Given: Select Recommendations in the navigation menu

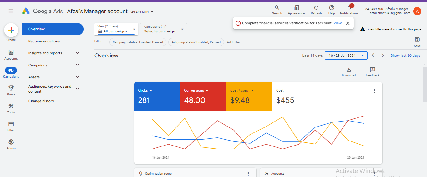Looking at the screenshot, I should [44, 41].
